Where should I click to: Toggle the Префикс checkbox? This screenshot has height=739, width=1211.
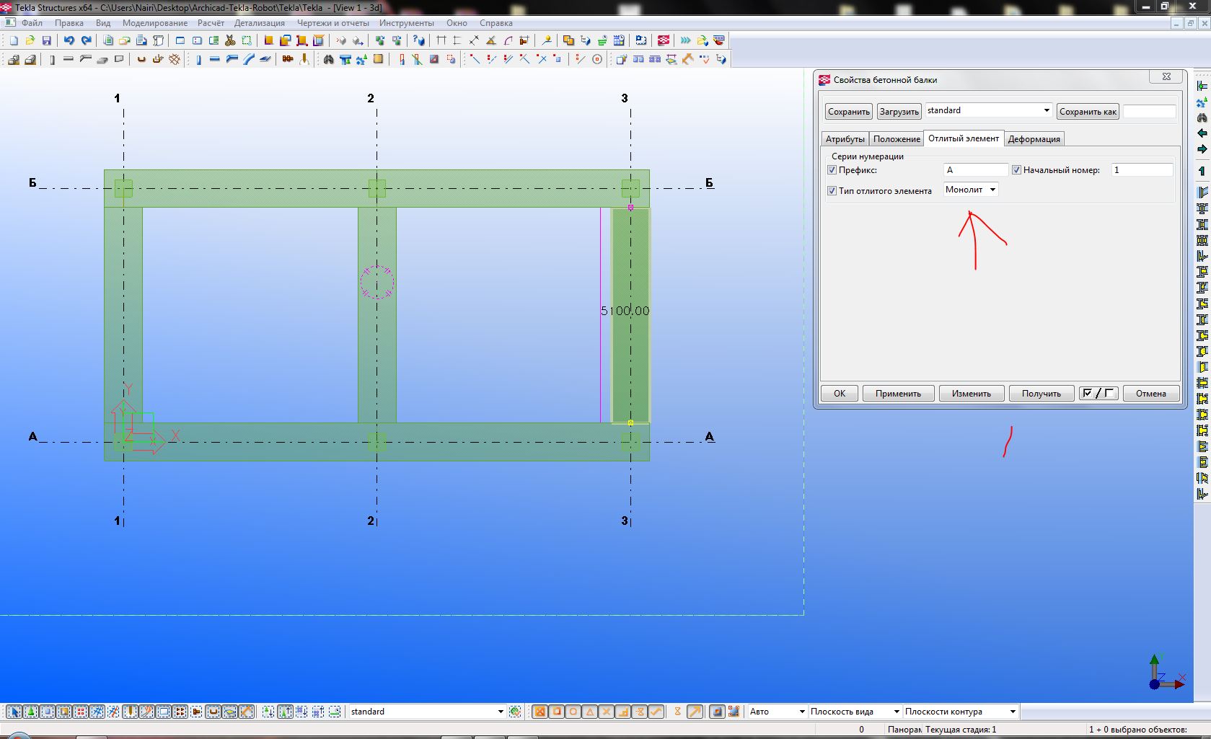click(x=832, y=170)
